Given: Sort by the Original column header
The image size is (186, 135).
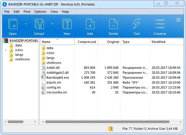Looking at the screenshot, I should (x=109, y=42).
